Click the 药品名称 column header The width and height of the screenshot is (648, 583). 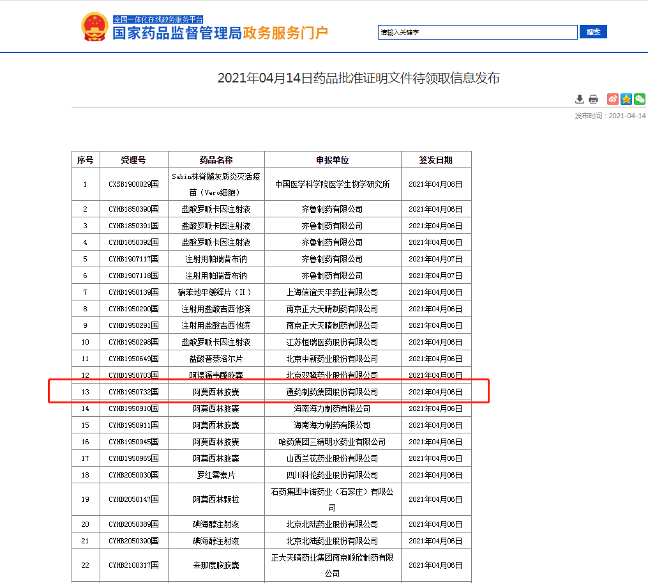[216, 160]
